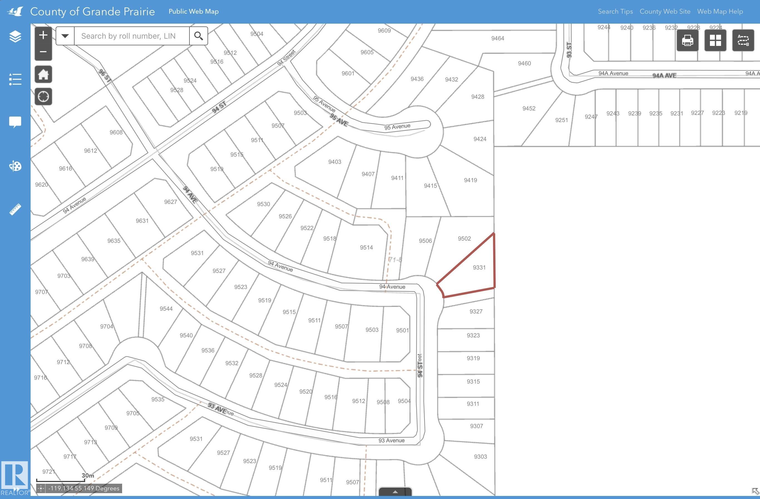Open the Legend list icon
The image size is (760, 499).
[x=15, y=79]
